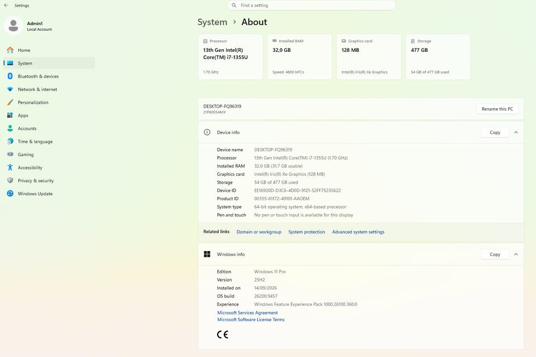
Task: Copy the Windows info details
Action: [x=495, y=254]
